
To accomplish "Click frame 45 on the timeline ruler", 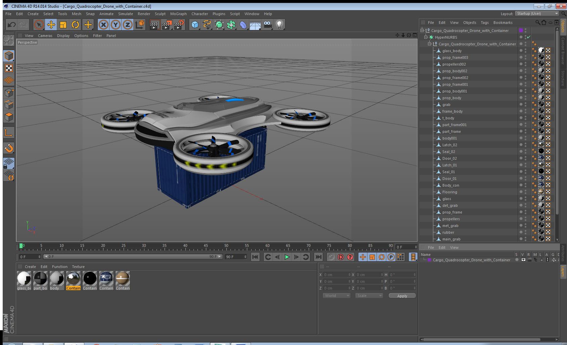I will point(206,246).
